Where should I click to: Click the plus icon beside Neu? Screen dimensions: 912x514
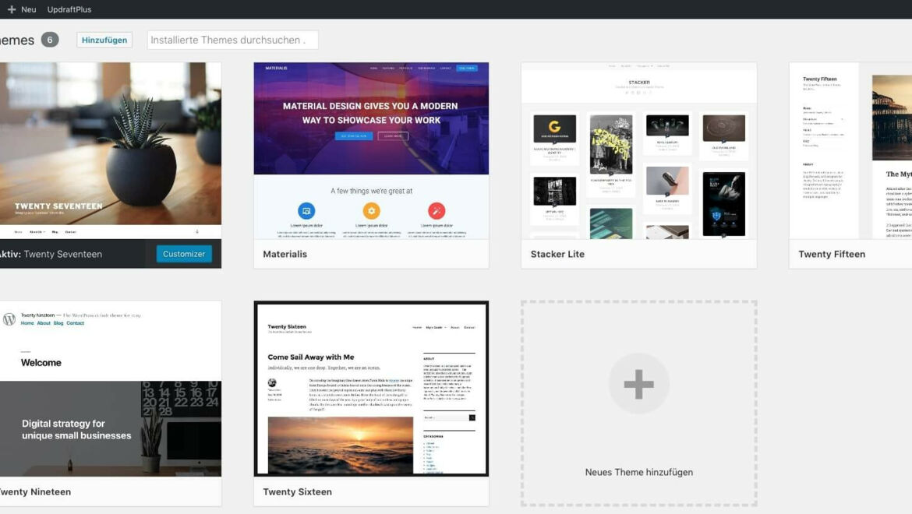(x=12, y=9)
